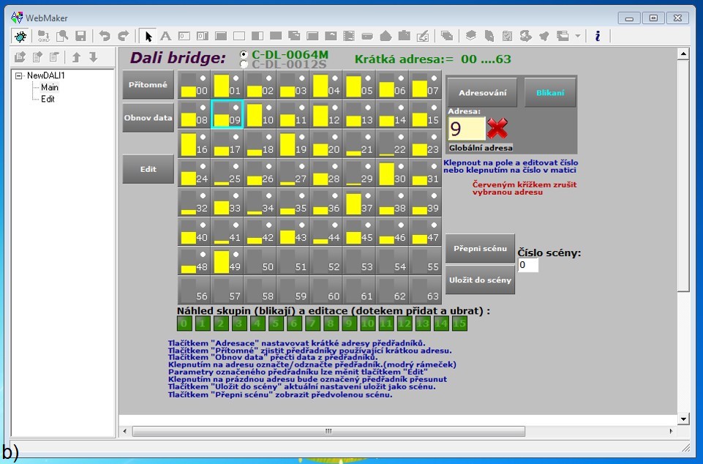Select the C-DL-0064M radio button

pyautogui.click(x=244, y=54)
